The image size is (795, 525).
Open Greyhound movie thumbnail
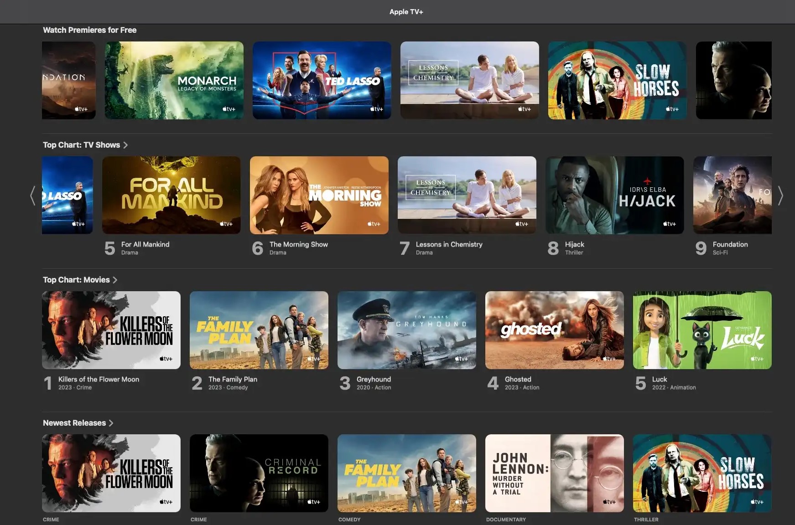point(407,330)
